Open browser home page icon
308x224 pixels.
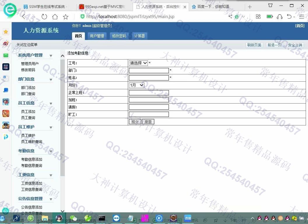(55, 17)
